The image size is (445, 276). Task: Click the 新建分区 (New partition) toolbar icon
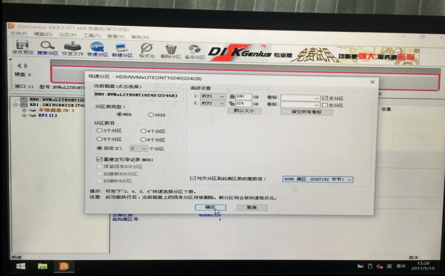click(122, 50)
